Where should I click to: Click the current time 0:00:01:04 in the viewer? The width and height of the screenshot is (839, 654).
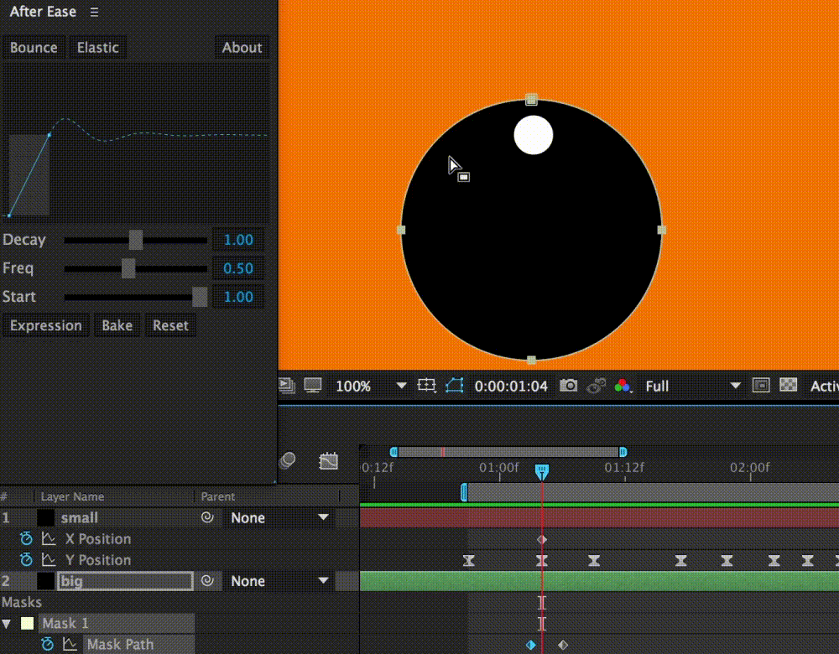click(511, 386)
